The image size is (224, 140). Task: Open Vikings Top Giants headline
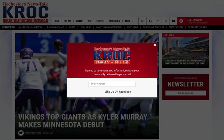tap(83, 121)
